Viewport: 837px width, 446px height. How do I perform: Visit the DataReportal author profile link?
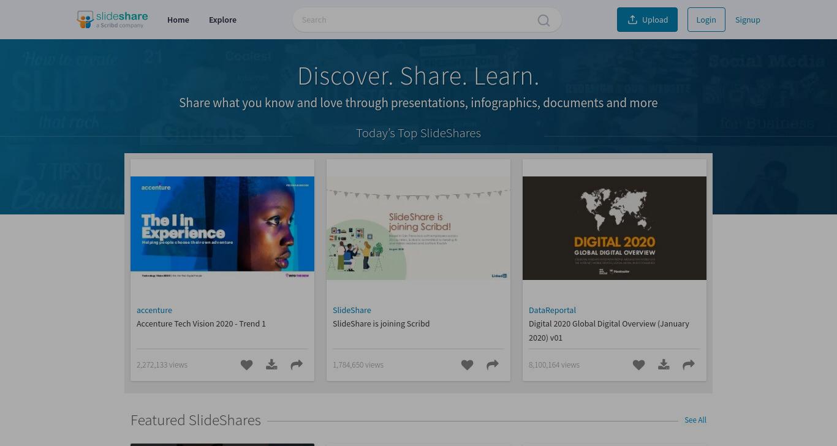pos(552,310)
